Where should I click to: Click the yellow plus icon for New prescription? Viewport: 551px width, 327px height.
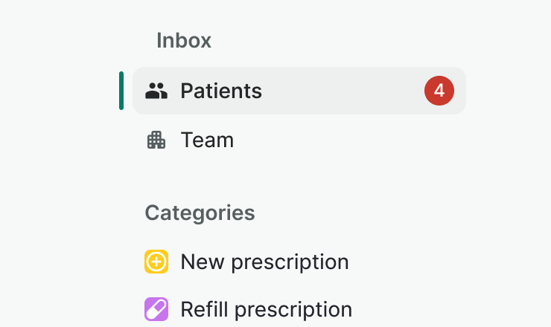coord(156,262)
